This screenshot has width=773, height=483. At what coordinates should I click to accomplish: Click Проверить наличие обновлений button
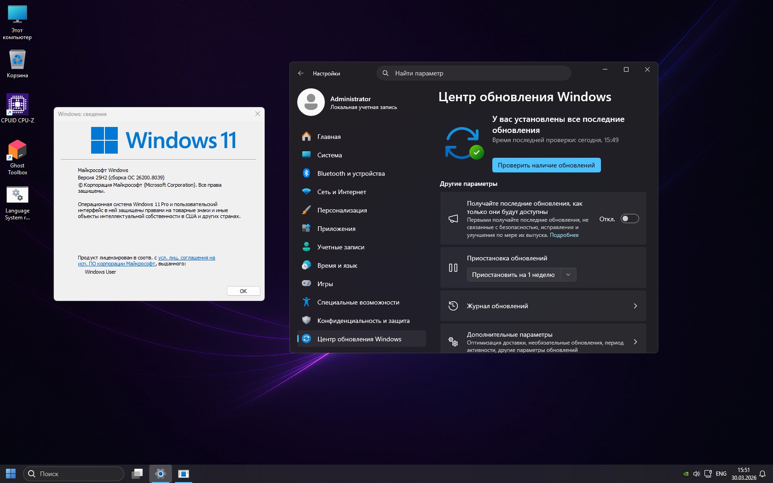pos(546,165)
